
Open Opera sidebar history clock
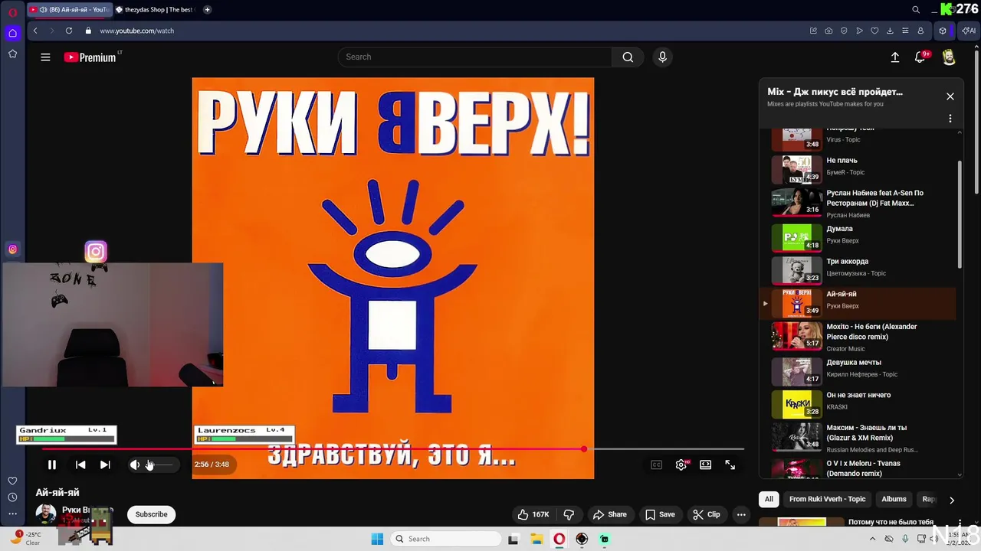[12, 497]
